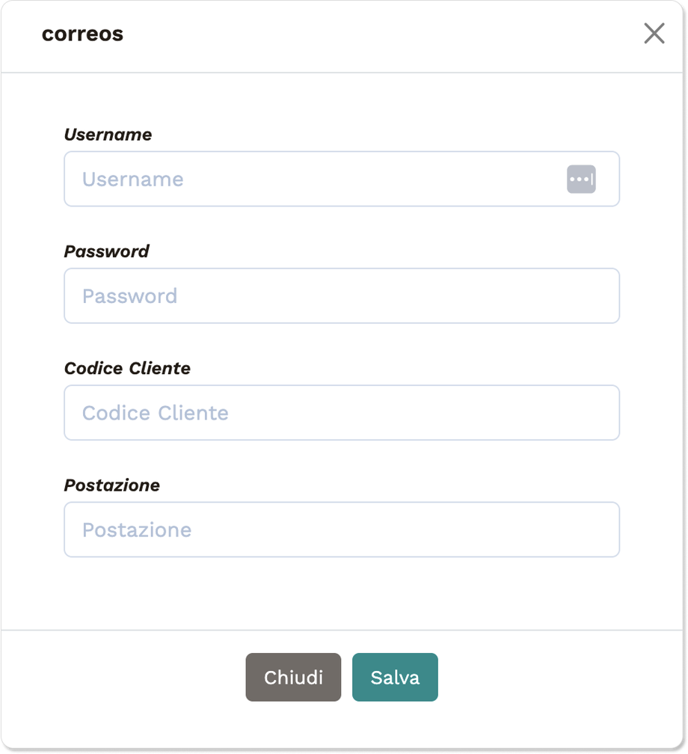This screenshot has height=754, width=688.
Task: Click the bold Username field label
Action: coord(108,135)
